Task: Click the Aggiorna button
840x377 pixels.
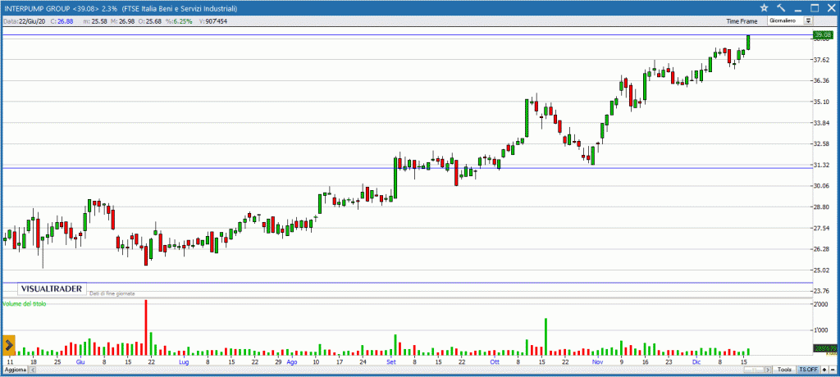Action: 15,370
